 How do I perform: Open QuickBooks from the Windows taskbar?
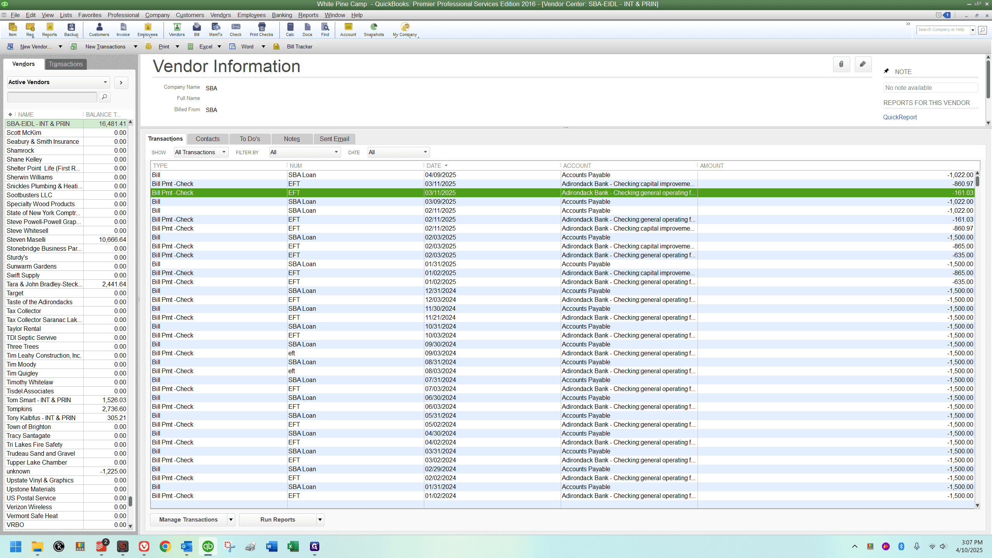pos(208,546)
